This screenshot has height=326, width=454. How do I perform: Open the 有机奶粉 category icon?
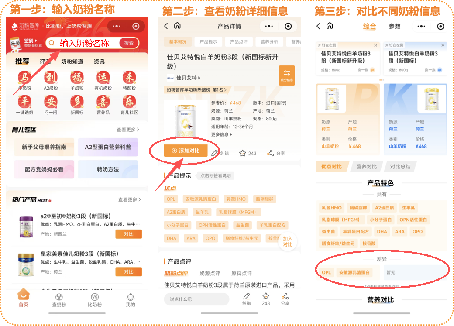point(103,78)
